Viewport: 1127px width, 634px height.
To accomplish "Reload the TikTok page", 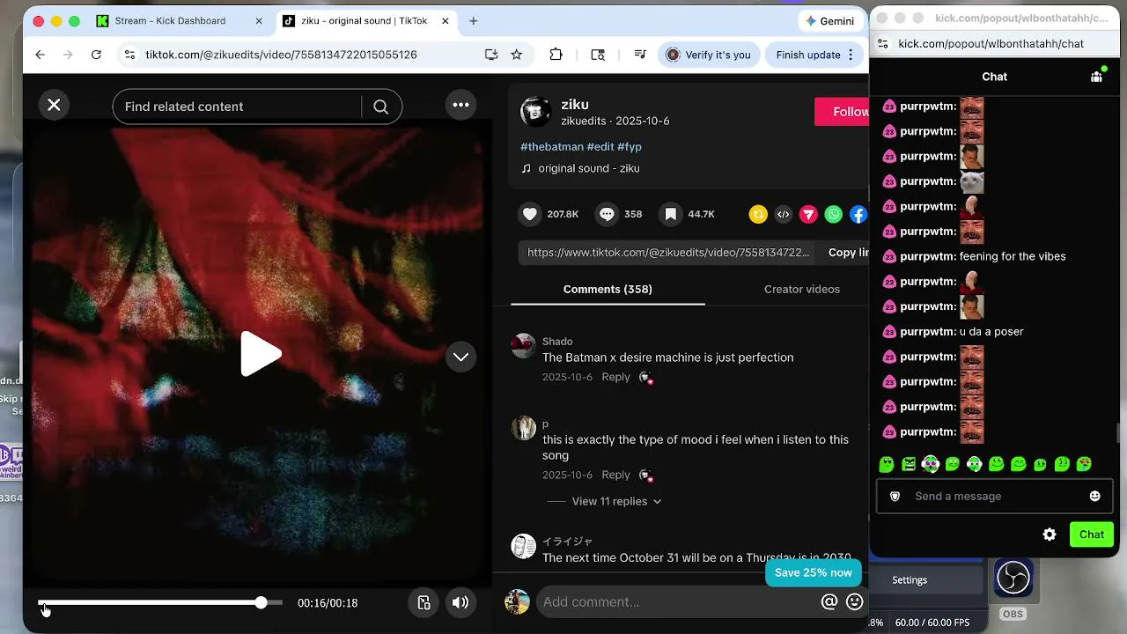I will pos(96,55).
